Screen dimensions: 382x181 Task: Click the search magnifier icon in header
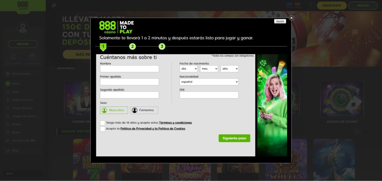(x=54, y=5)
